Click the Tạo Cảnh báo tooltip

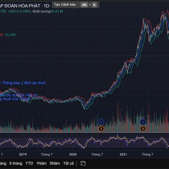(x=65, y=5)
